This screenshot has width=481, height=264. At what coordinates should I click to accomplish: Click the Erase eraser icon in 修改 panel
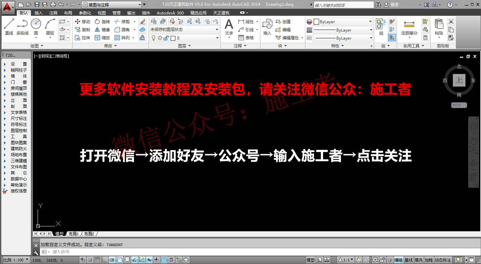[x=142, y=21]
